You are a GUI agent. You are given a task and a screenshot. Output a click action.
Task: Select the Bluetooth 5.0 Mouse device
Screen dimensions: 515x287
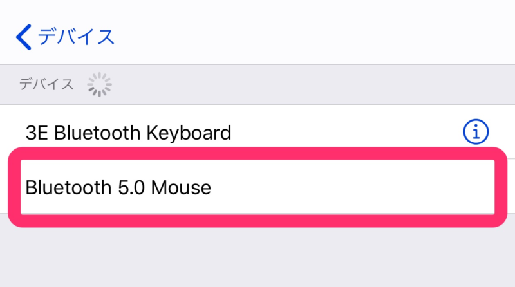click(x=257, y=187)
